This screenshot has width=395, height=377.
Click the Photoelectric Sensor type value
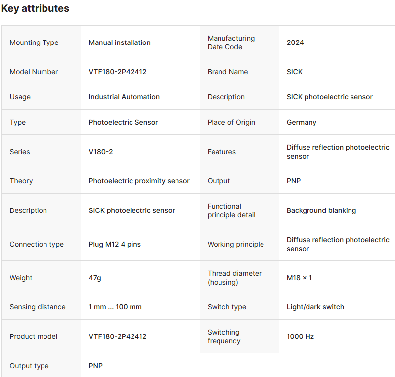coord(123,122)
